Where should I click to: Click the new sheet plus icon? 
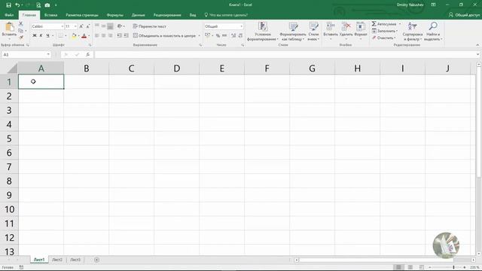(x=96, y=260)
